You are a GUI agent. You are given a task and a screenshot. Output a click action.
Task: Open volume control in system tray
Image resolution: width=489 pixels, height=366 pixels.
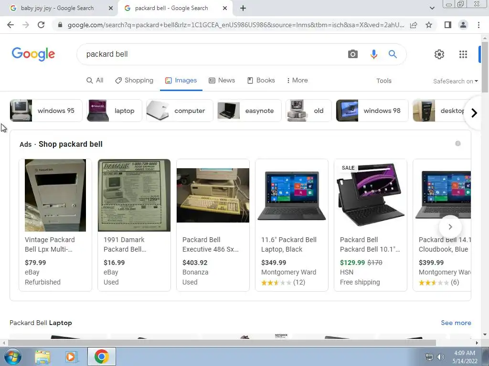(441, 357)
